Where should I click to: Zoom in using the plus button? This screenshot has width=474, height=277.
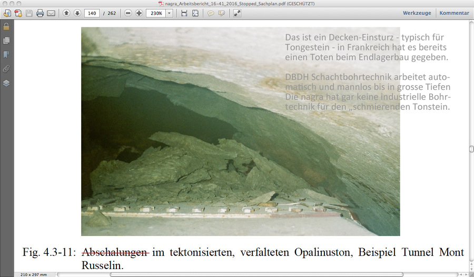[139, 13]
